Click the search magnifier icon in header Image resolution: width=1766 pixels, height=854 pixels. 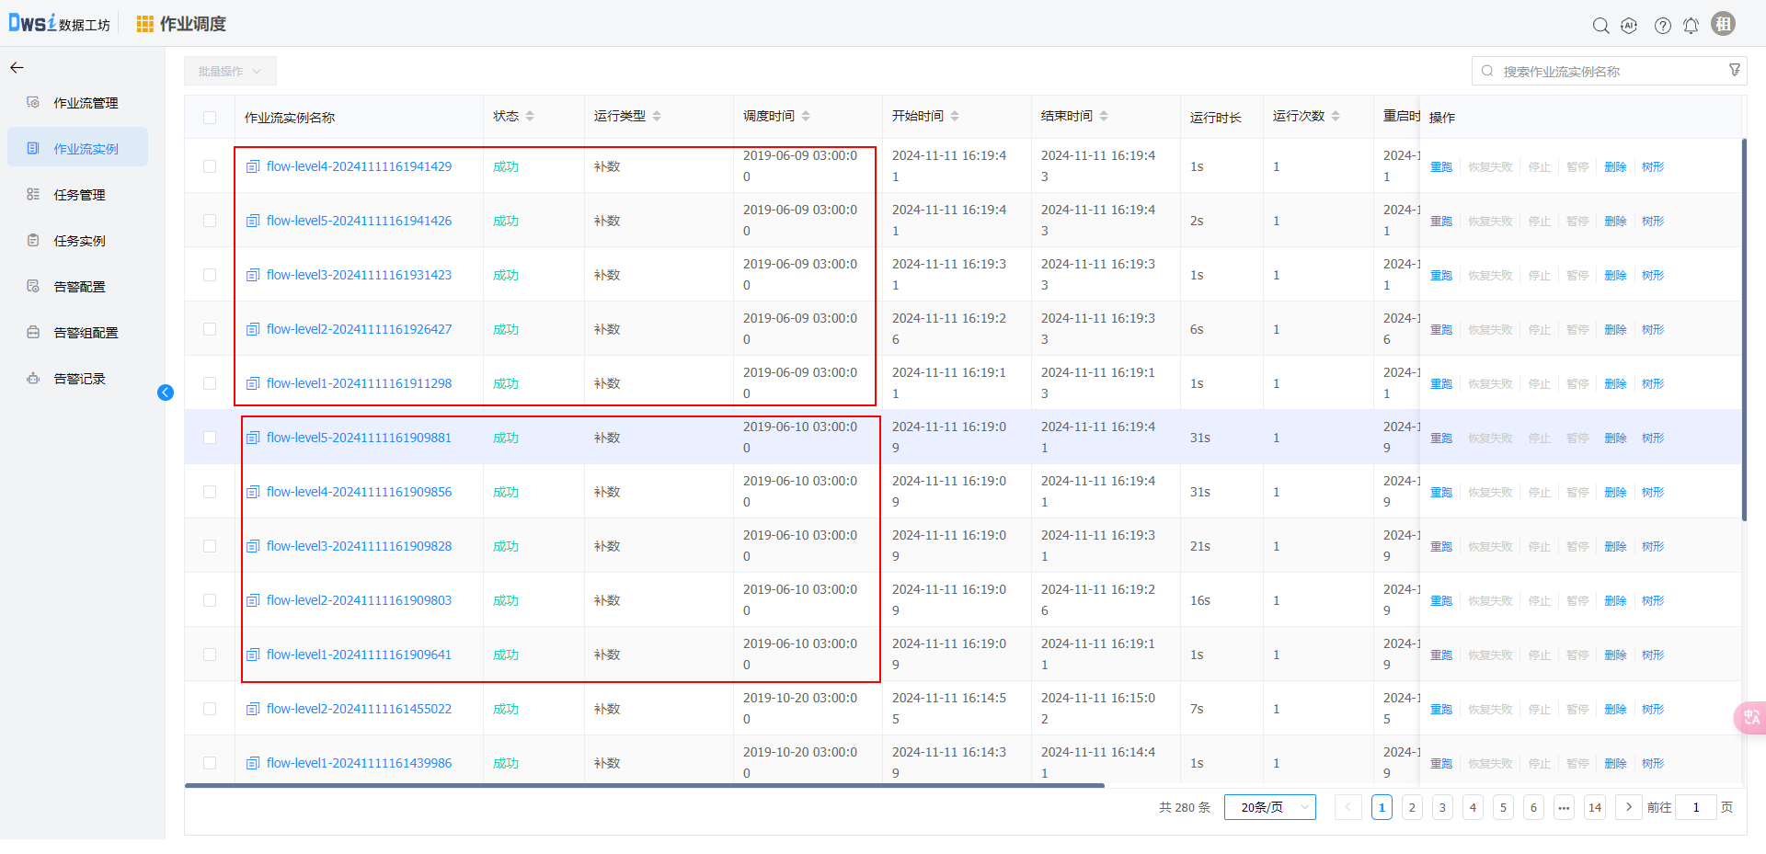point(1600,26)
